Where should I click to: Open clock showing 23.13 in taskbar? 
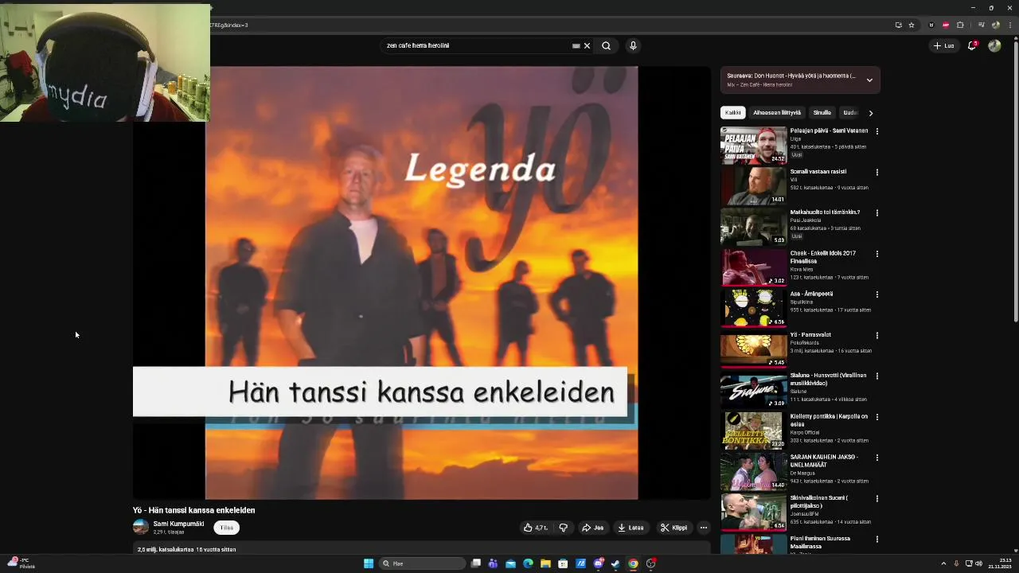click(x=1001, y=563)
